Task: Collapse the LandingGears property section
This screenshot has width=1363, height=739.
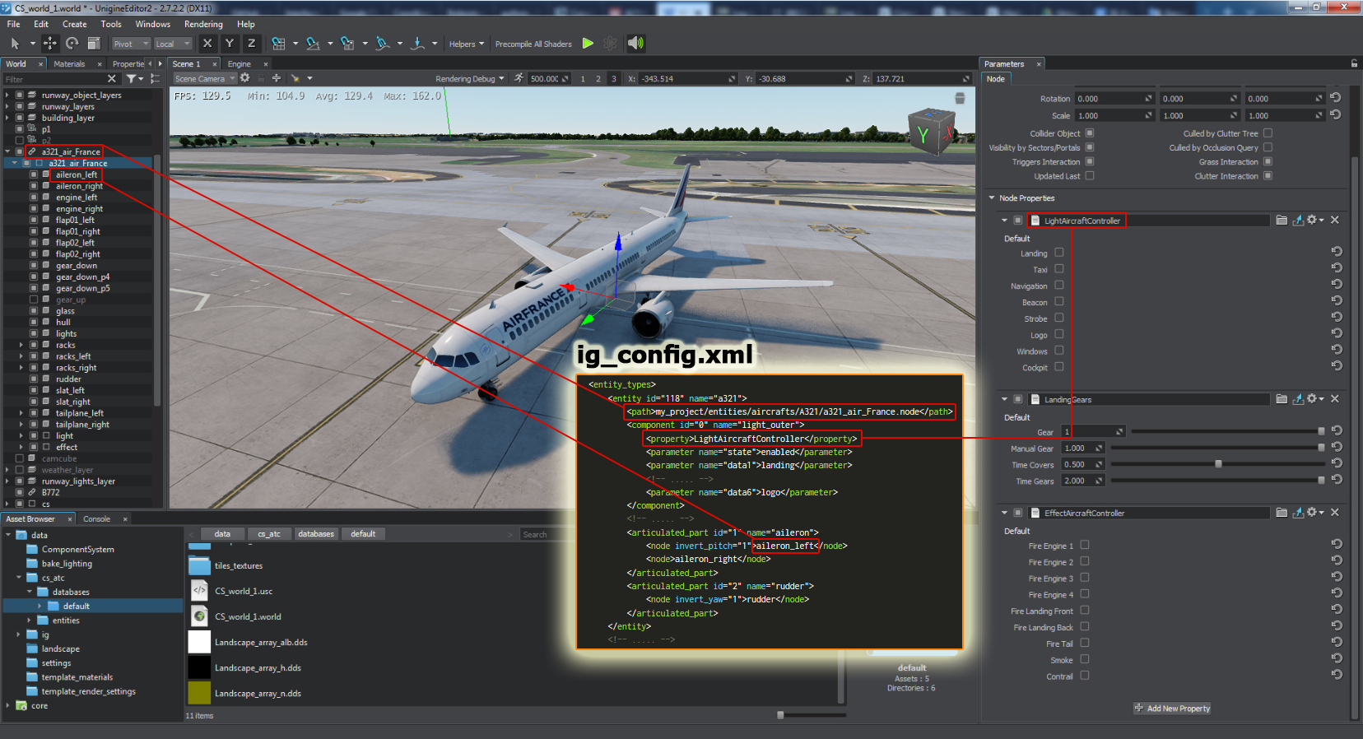Action: coord(1004,399)
